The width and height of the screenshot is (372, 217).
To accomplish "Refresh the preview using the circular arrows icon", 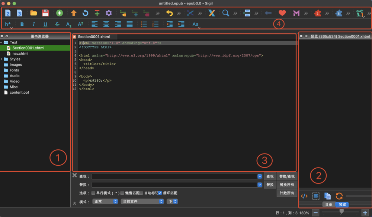I will [x=339, y=196].
